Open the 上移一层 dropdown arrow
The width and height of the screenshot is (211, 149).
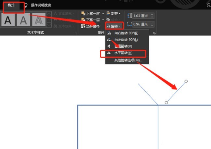pyautogui.click(x=103, y=13)
